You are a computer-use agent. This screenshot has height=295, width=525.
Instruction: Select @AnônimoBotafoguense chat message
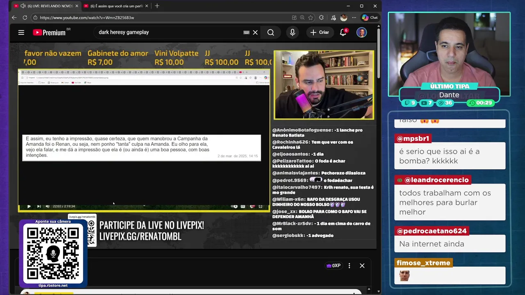point(317,132)
